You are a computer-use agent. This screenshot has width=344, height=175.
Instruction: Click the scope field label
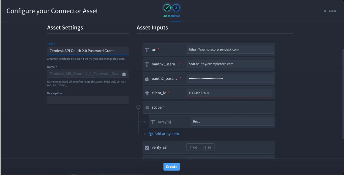pos(157,108)
